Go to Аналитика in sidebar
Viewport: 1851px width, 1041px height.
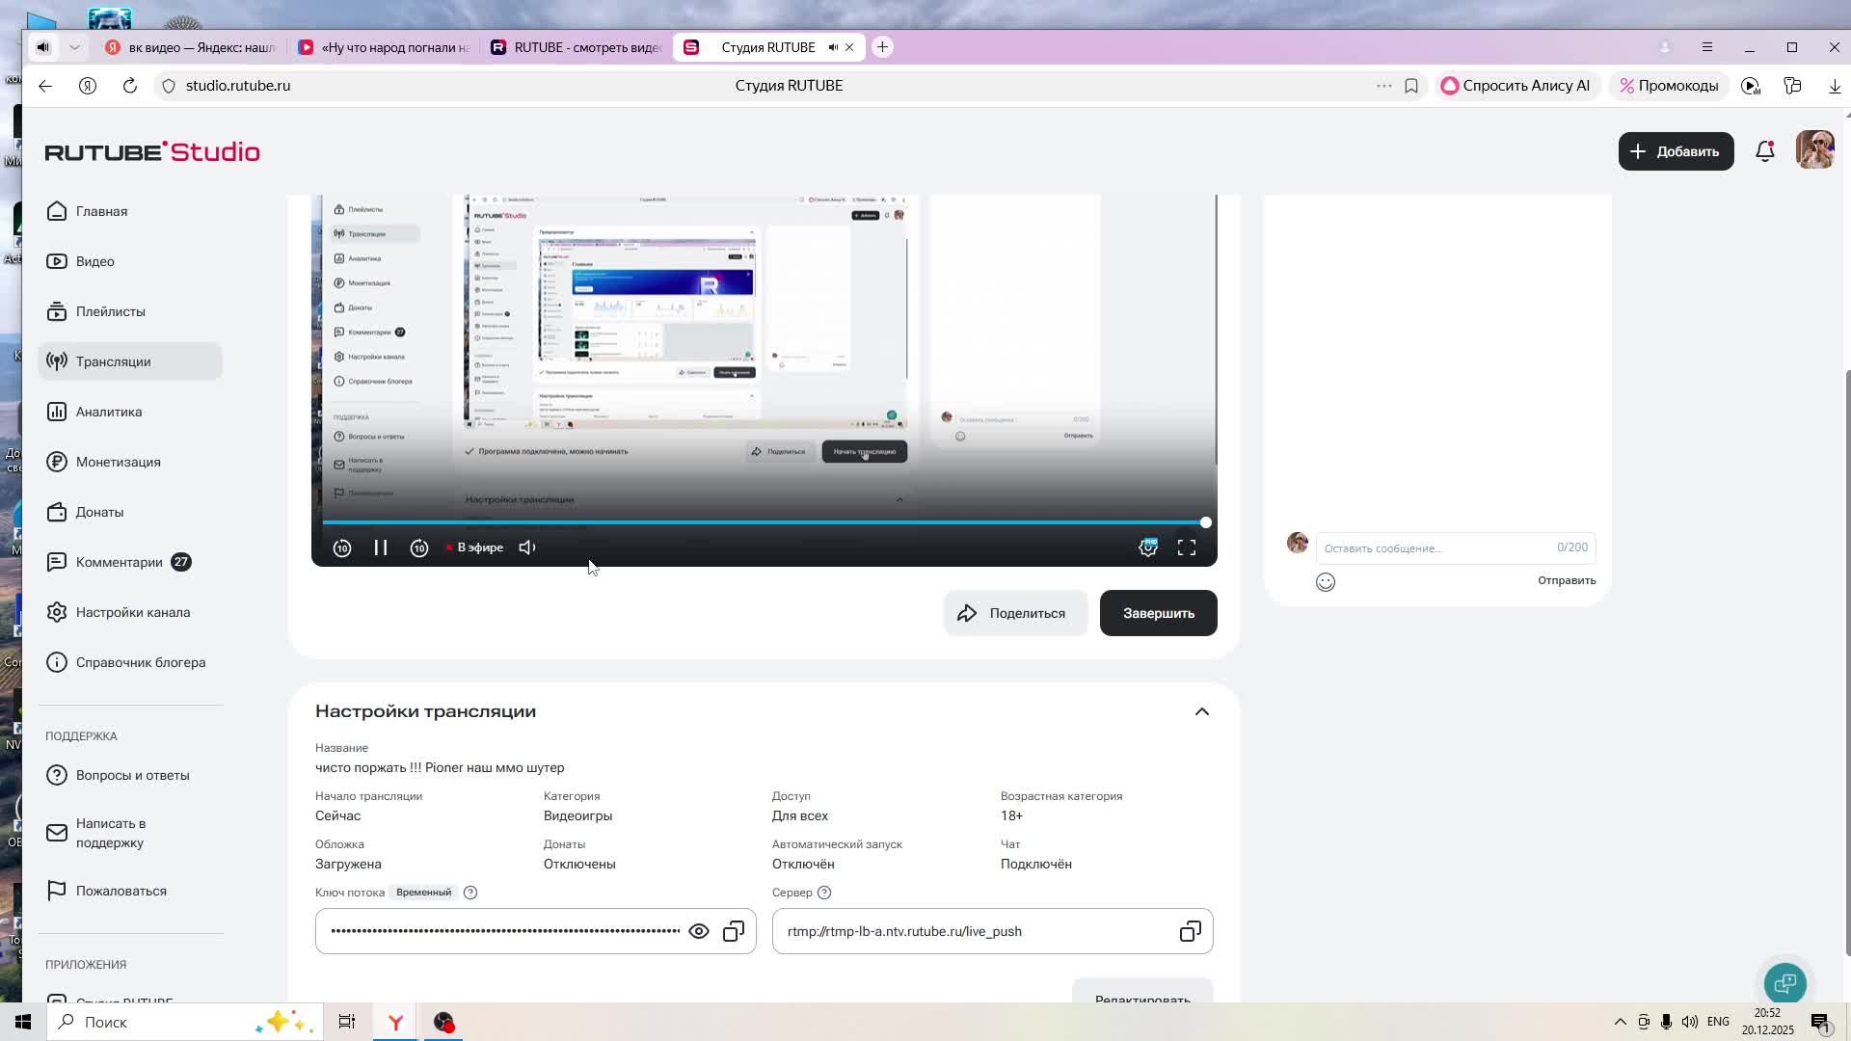(109, 412)
